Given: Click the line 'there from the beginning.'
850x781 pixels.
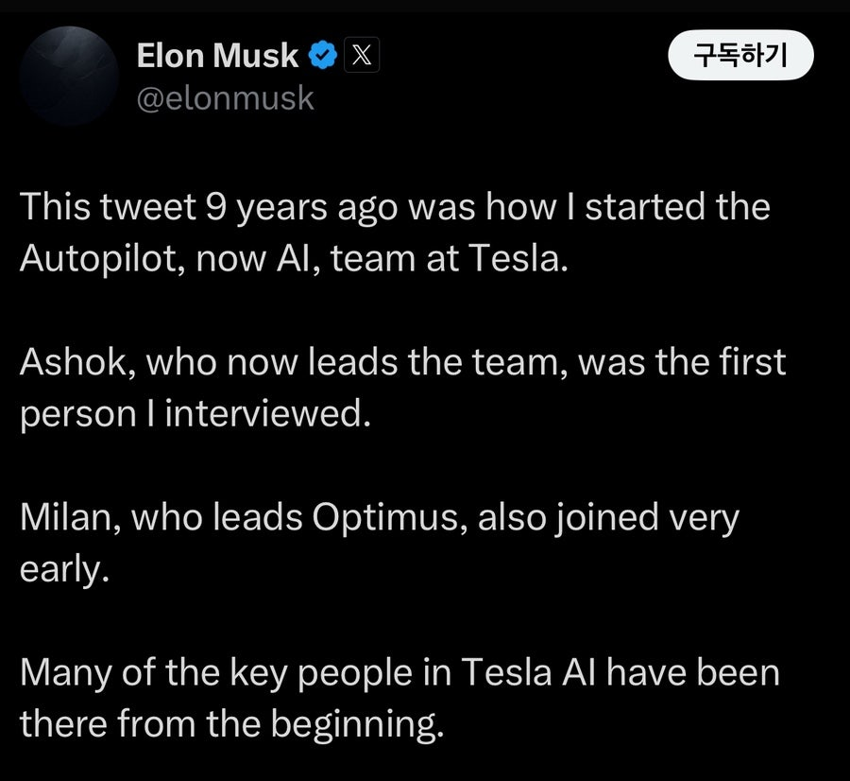Looking at the screenshot, I should 231,724.
